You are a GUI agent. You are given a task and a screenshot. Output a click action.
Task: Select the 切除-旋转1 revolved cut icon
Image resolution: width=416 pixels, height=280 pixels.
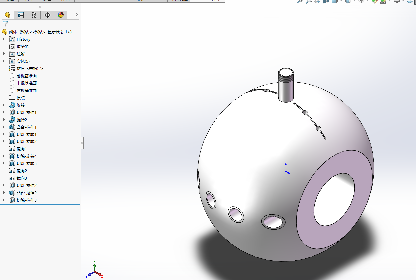coord(12,135)
